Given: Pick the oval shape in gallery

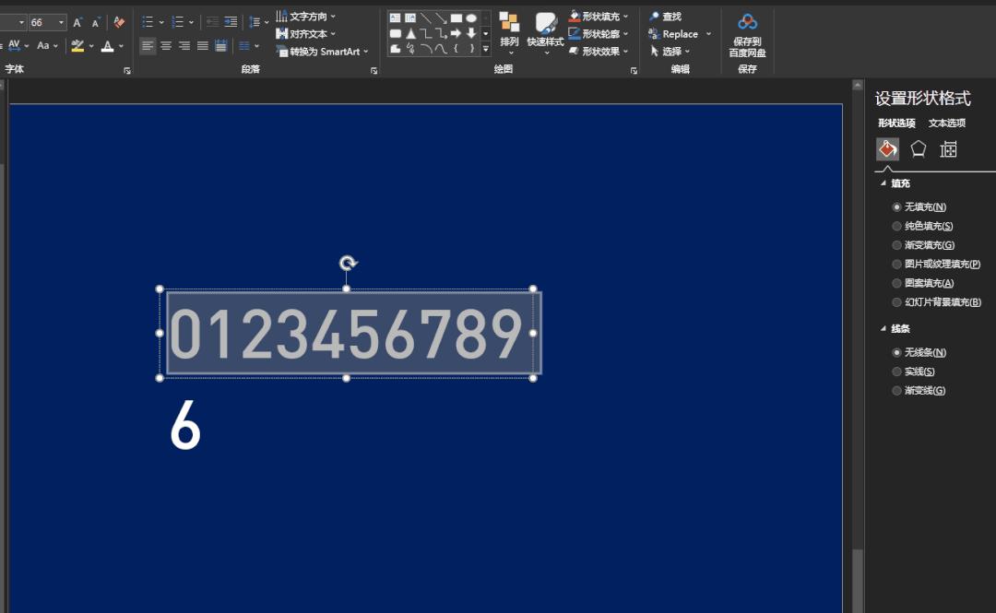Looking at the screenshot, I should [471, 18].
